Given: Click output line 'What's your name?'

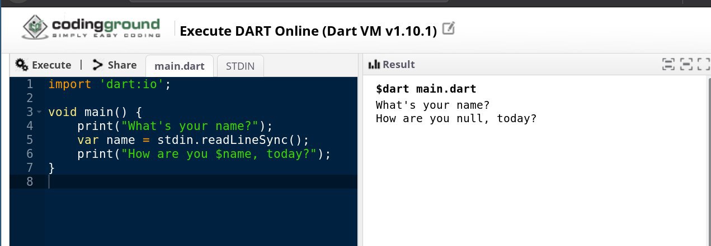Looking at the screenshot, I should [x=433, y=105].
